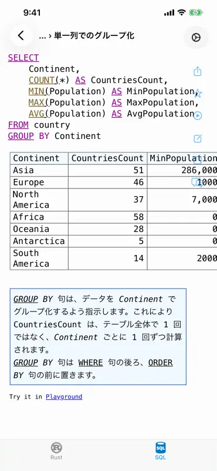Tap the 9:41 clock in status bar
Image resolution: width=217 pixels, height=471 pixels.
[x=32, y=12]
